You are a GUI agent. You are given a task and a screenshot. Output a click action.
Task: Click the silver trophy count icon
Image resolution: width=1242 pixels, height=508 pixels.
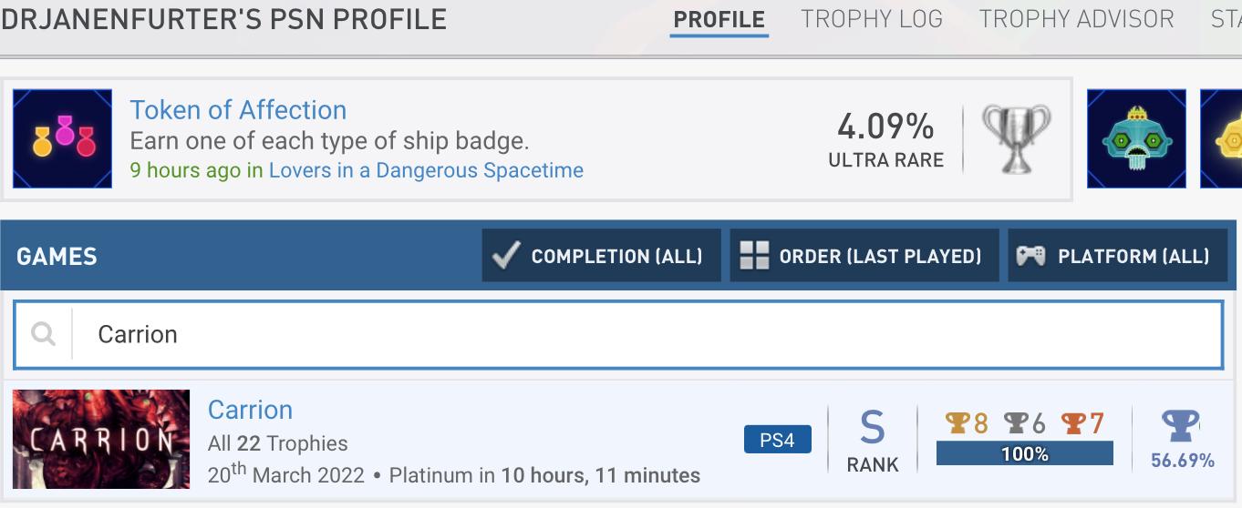pos(1015,423)
